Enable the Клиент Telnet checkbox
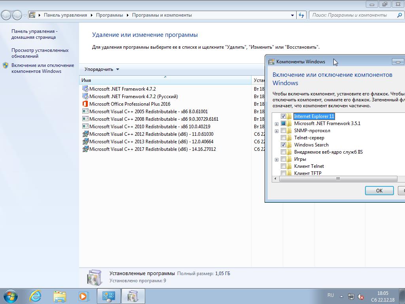405x304 pixels. pos(283,166)
